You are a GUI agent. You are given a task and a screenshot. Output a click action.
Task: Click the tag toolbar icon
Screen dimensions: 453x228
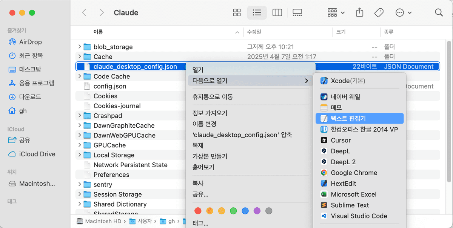pyautogui.click(x=379, y=12)
